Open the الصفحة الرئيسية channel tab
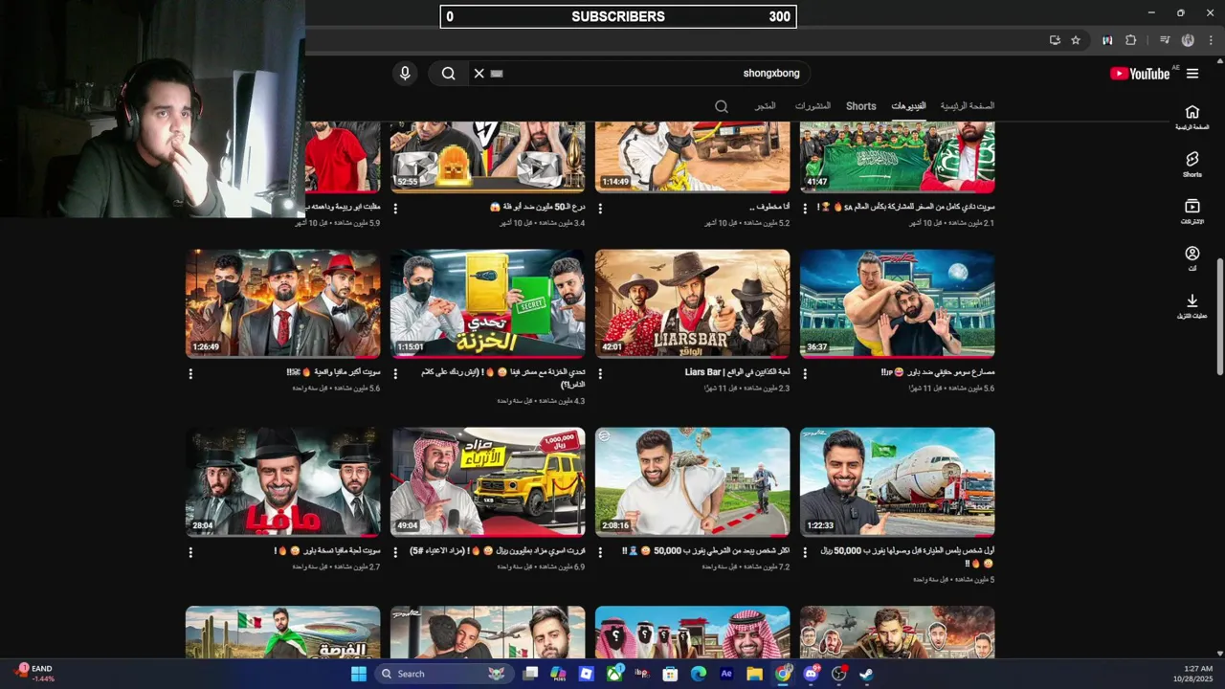Image resolution: width=1225 pixels, height=689 pixels. [967, 106]
